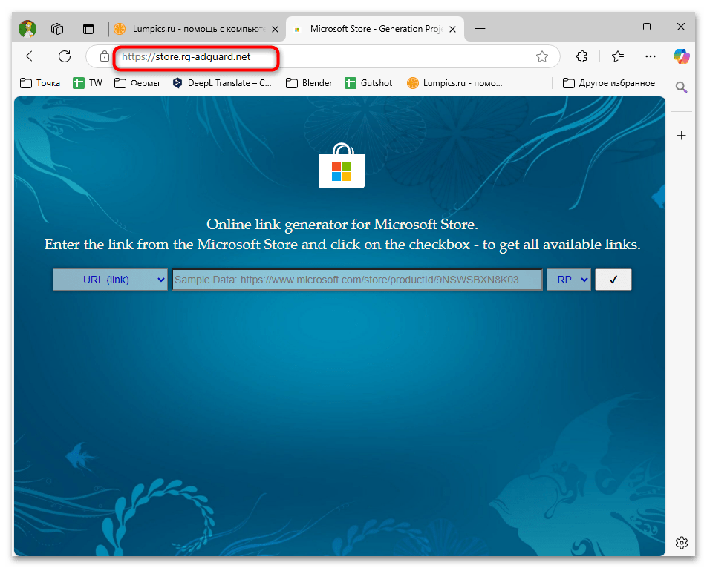Expand the URL (link) type dropdown

coord(110,280)
